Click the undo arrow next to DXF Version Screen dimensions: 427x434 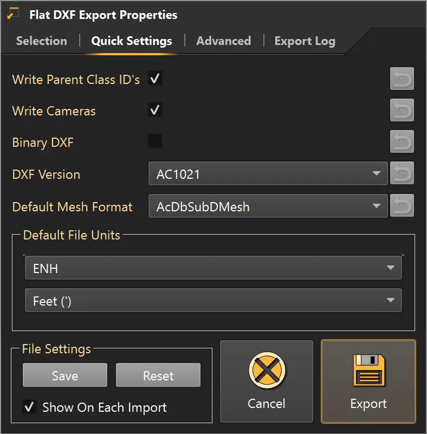(402, 173)
